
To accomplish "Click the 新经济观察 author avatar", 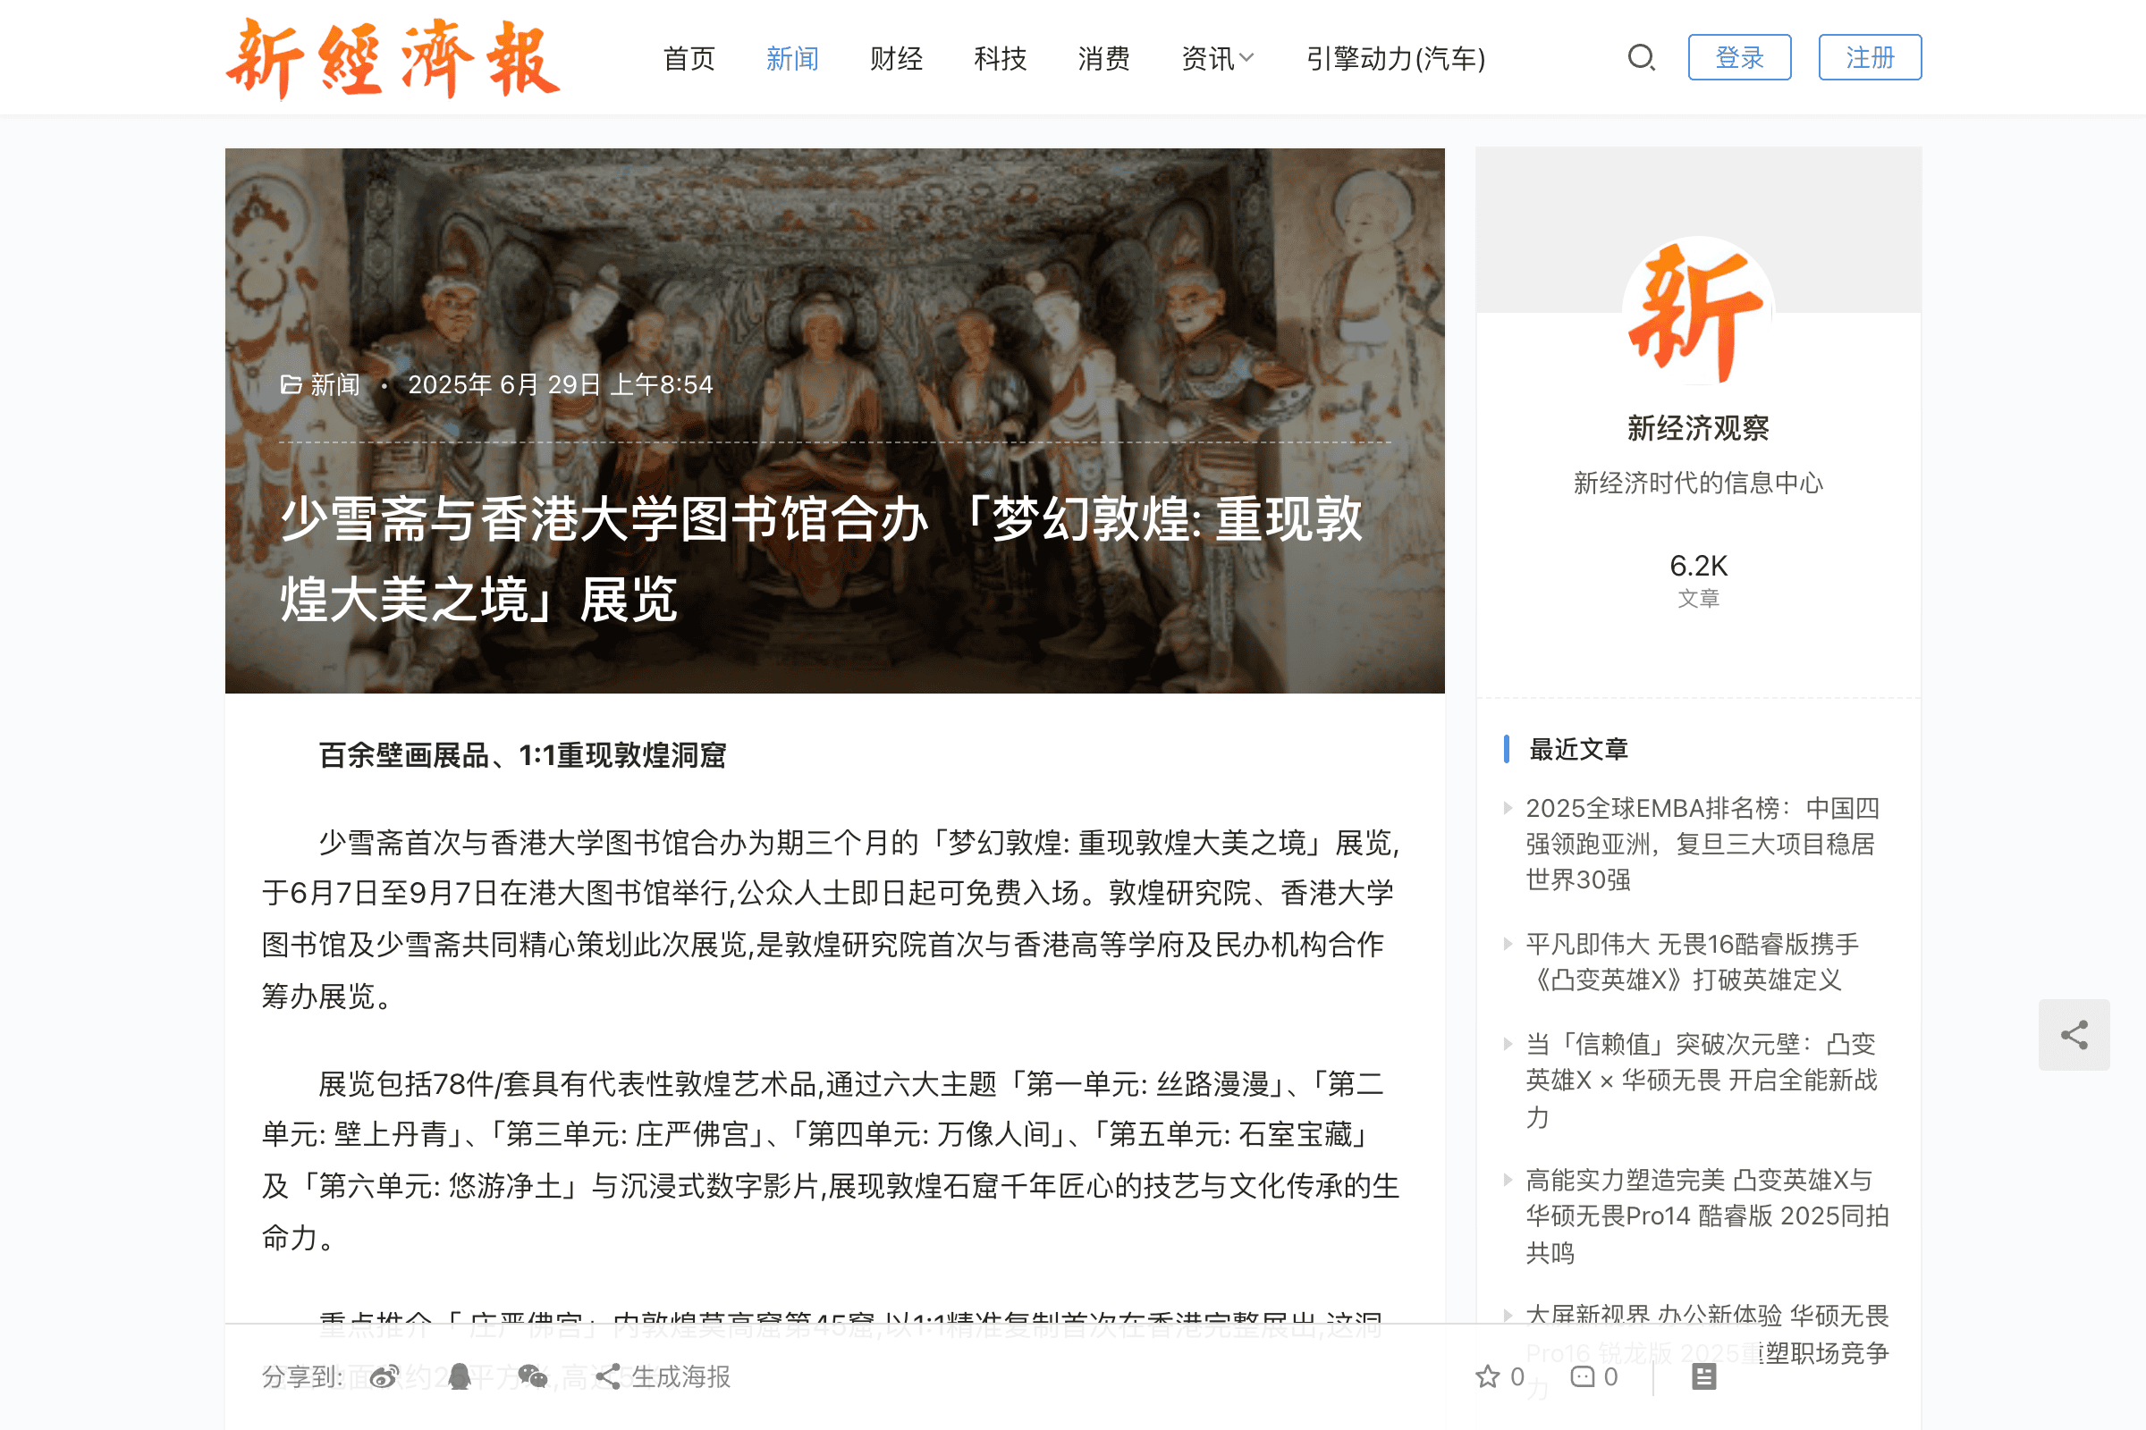I will pyautogui.click(x=1698, y=312).
